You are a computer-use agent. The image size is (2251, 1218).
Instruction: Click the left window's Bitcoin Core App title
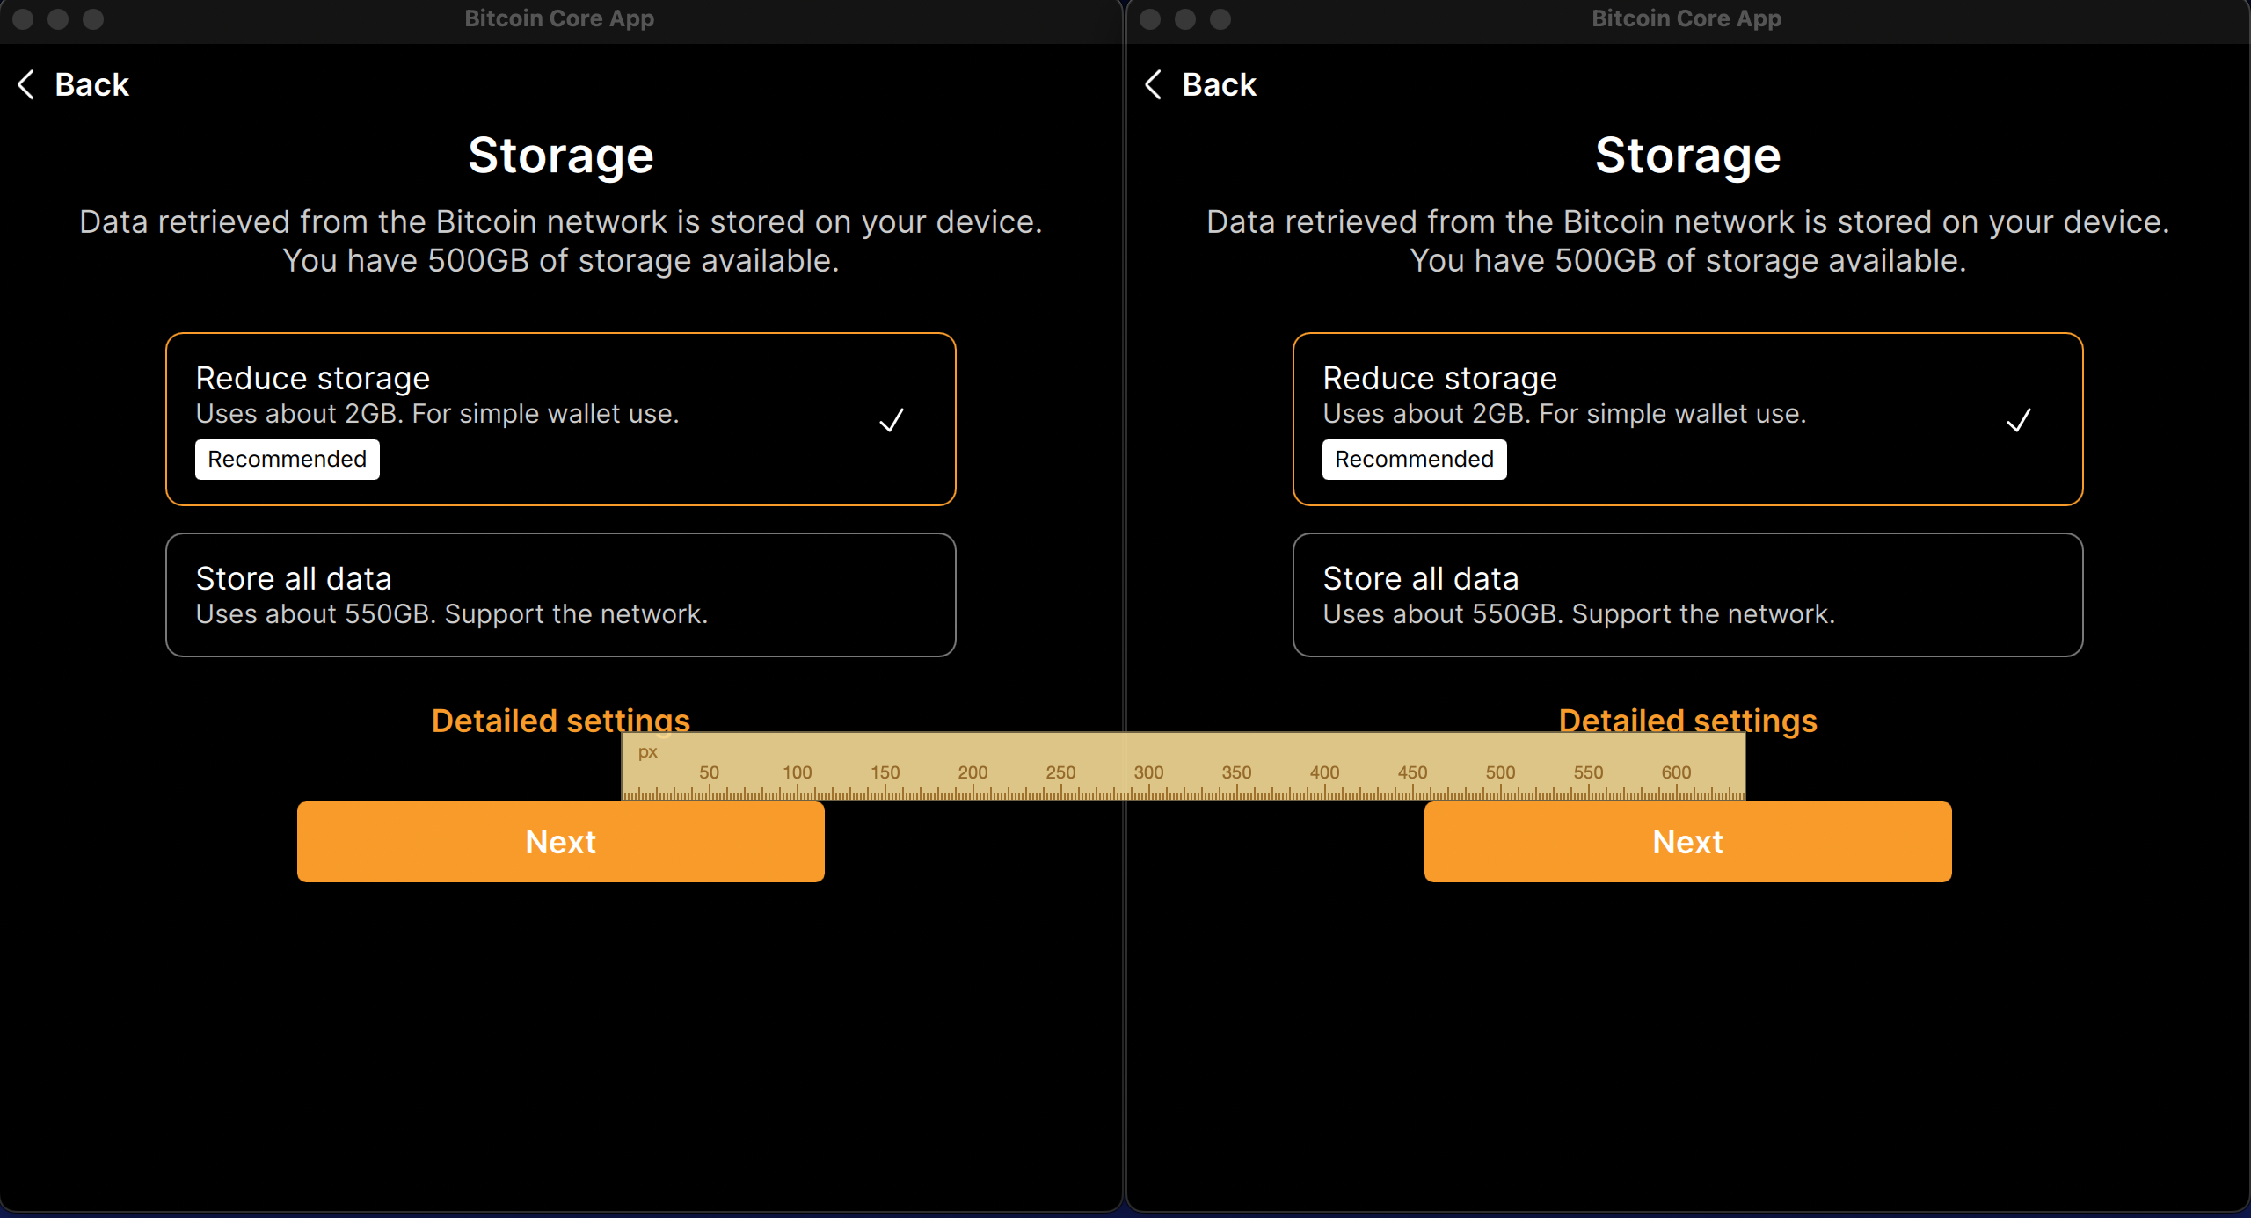[x=559, y=18]
